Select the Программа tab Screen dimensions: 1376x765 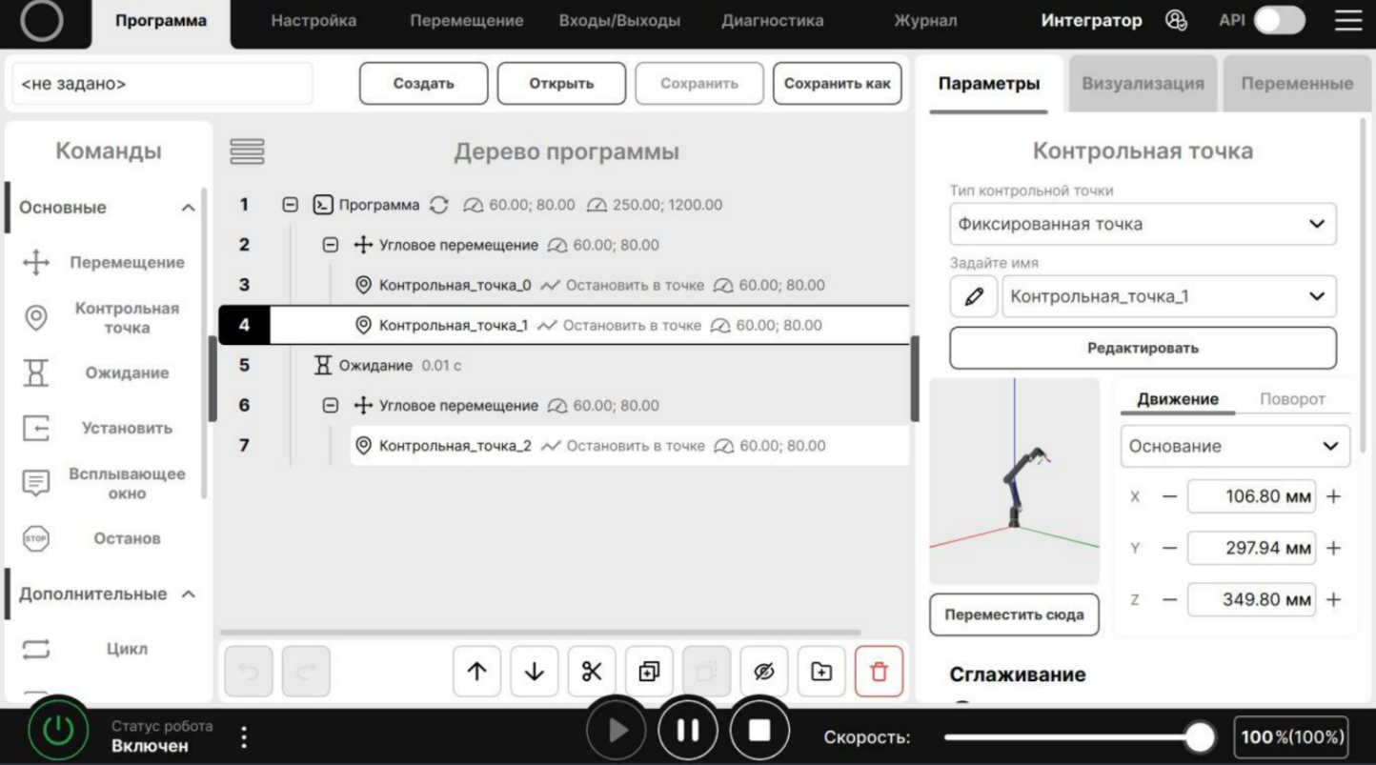point(161,23)
